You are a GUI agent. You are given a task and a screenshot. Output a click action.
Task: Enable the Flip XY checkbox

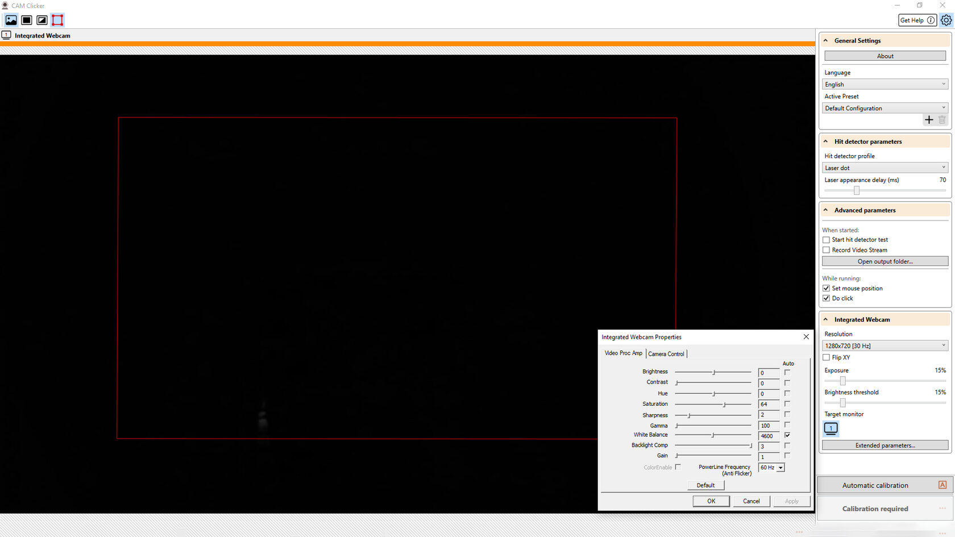[x=826, y=357]
